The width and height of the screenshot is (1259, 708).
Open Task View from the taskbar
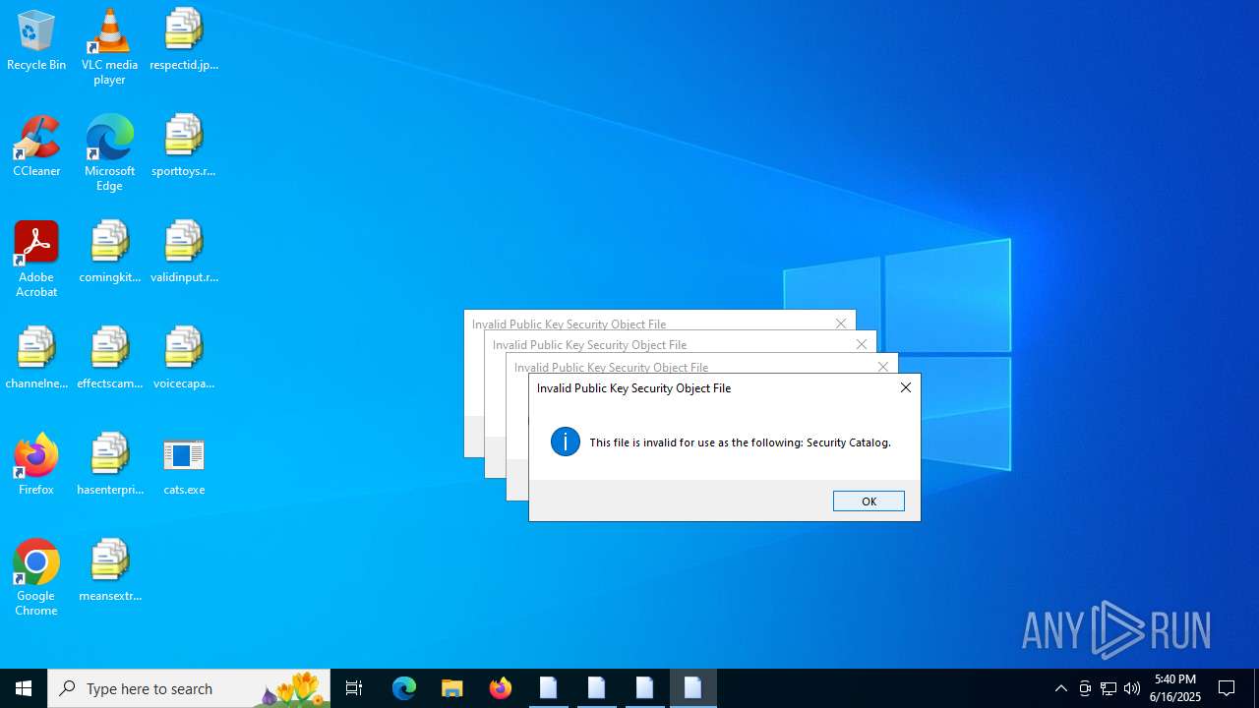coord(354,688)
